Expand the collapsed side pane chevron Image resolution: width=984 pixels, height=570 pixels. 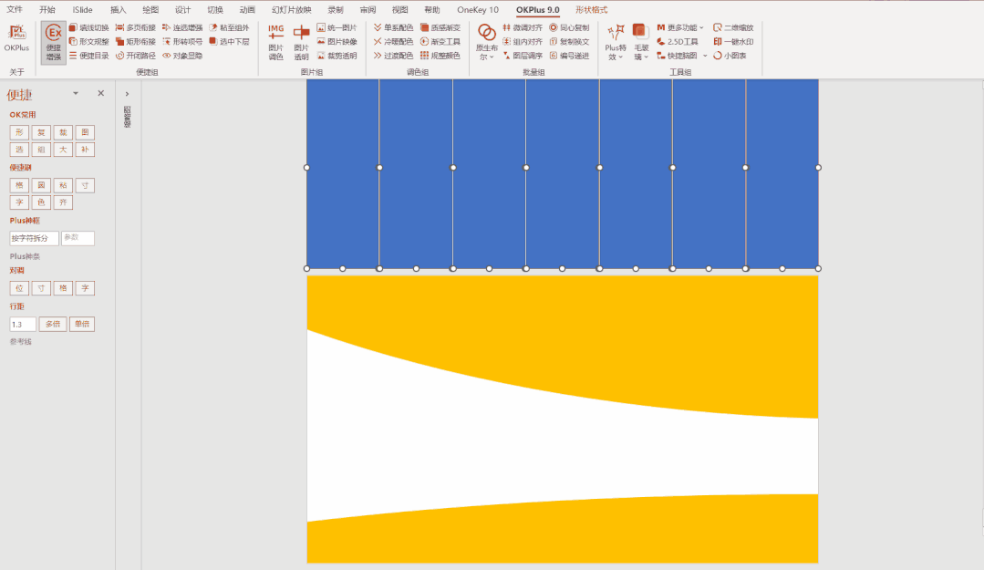[x=127, y=94]
